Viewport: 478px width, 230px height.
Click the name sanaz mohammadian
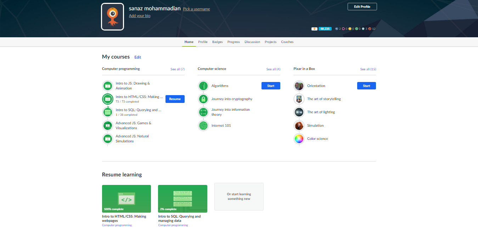click(155, 9)
